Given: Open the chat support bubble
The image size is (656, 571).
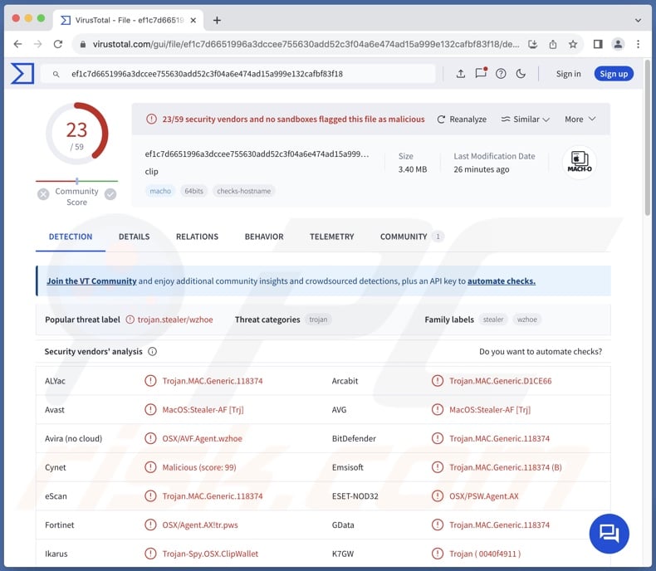Looking at the screenshot, I should 609,534.
